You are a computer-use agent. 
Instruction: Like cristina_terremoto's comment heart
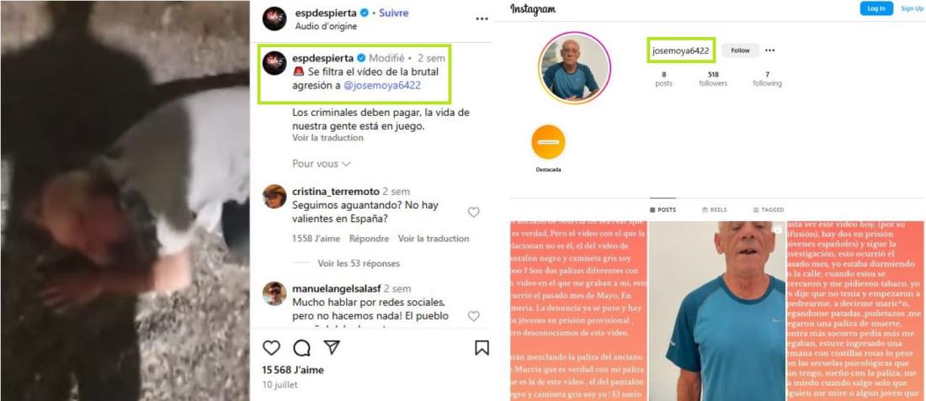click(x=474, y=213)
